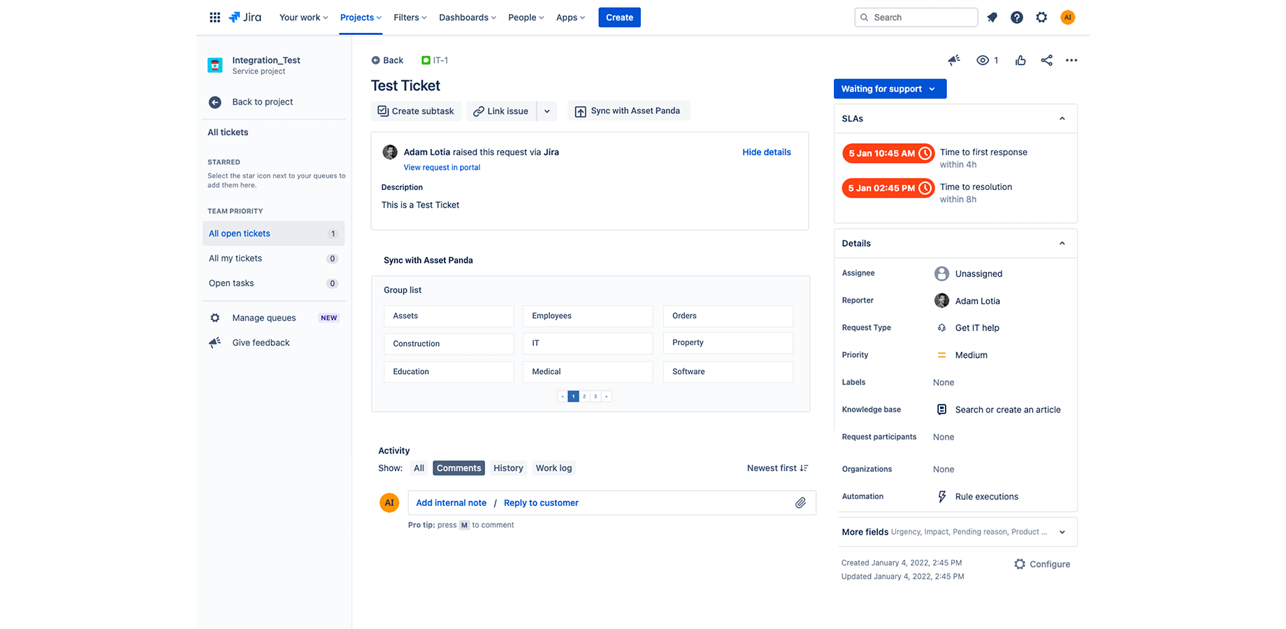Viewport: 1286px width, 629px height.
Task: Open the All my tickets queue
Action: 273,259
